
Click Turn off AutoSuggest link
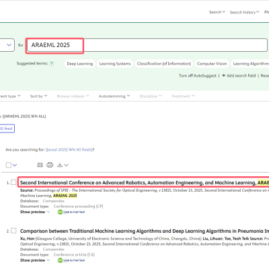198,76
